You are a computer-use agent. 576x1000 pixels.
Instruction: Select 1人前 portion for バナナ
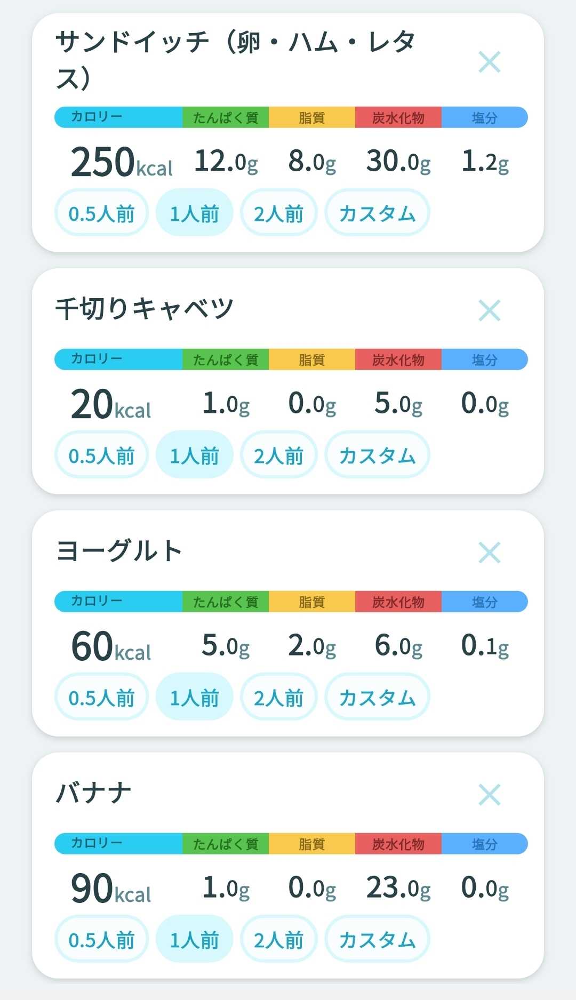coord(194,939)
